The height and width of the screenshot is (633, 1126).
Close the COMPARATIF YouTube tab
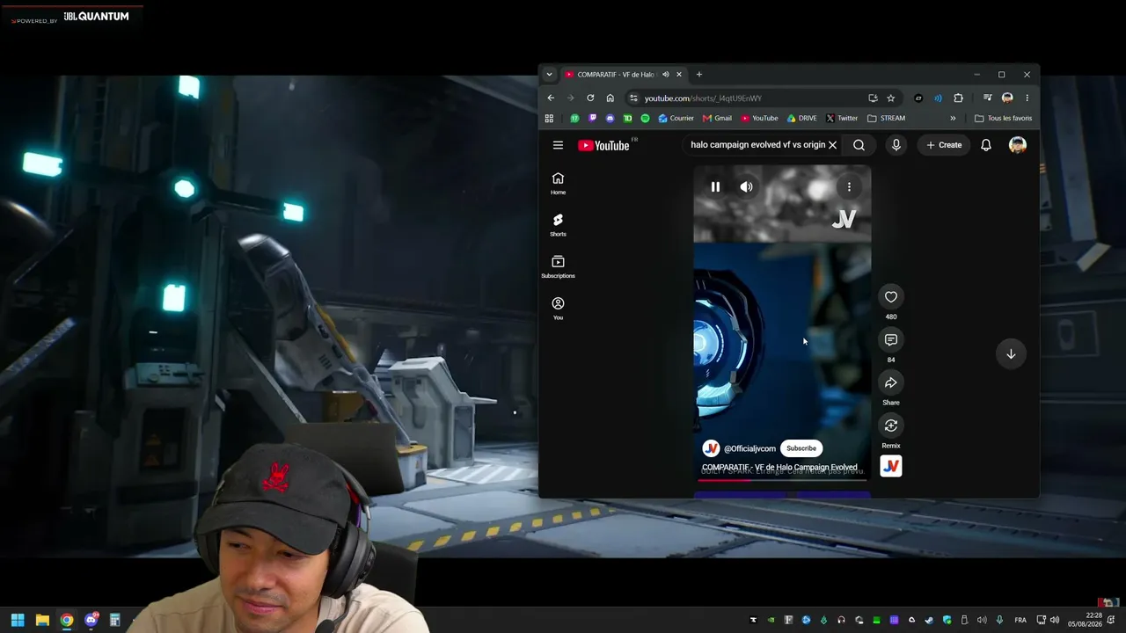pyautogui.click(x=679, y=75)
